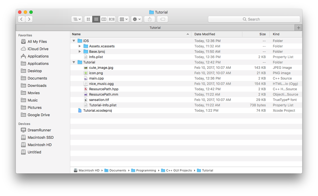Expand the Assets.xcassets folder
Screen dimensions: 318x196
click(x=80, y=46)
